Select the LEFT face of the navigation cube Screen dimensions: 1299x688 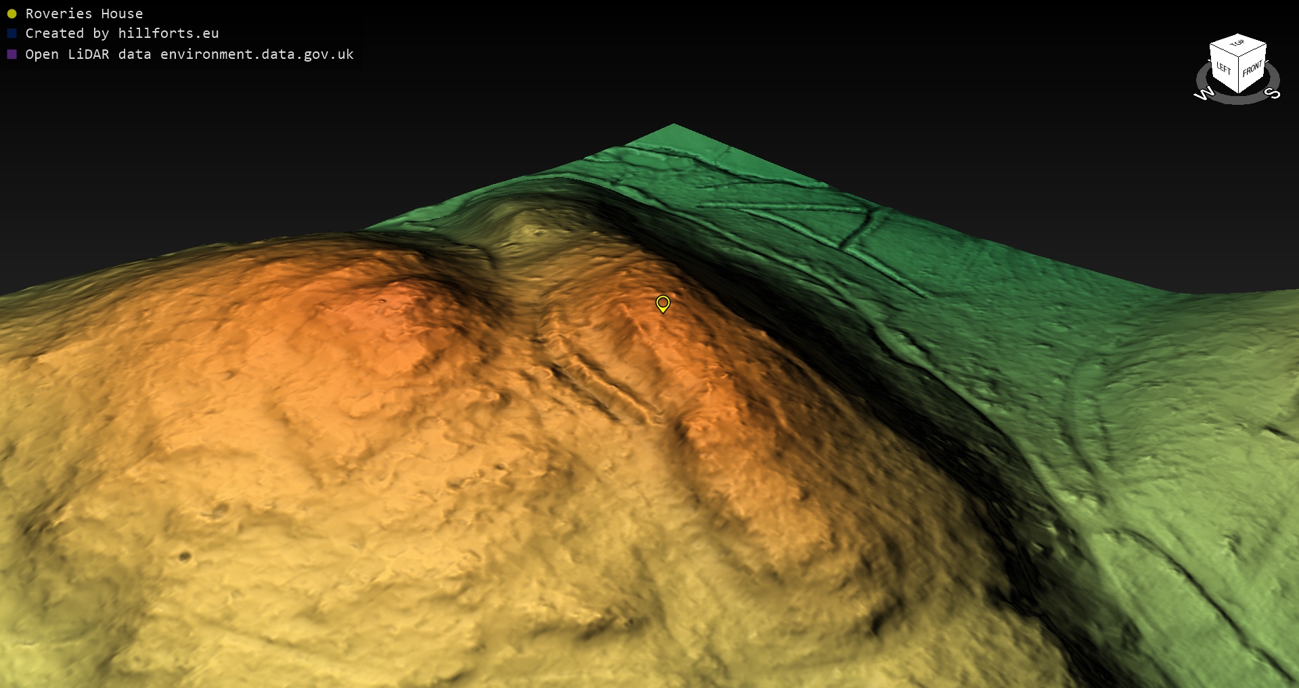[x=1223, y=68]
